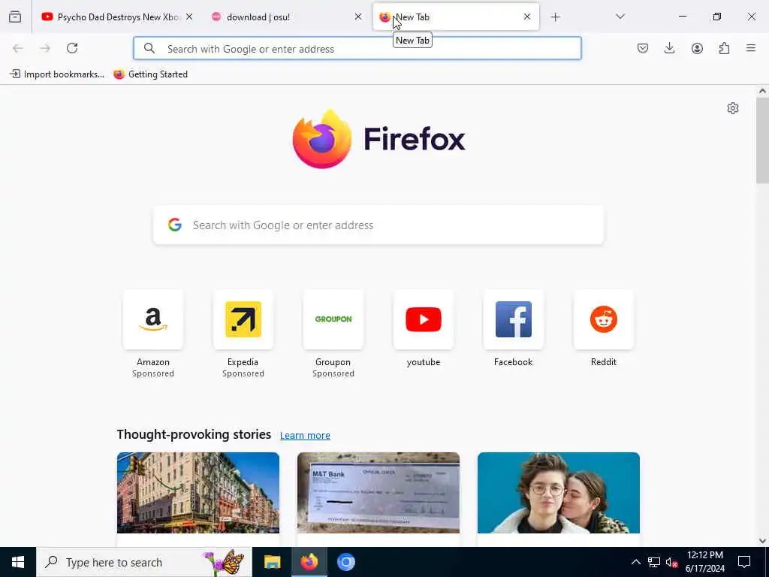The image size is (769, 577).
Task: Open the street buildings story thumbnail
Action: (x=198, y=493)
